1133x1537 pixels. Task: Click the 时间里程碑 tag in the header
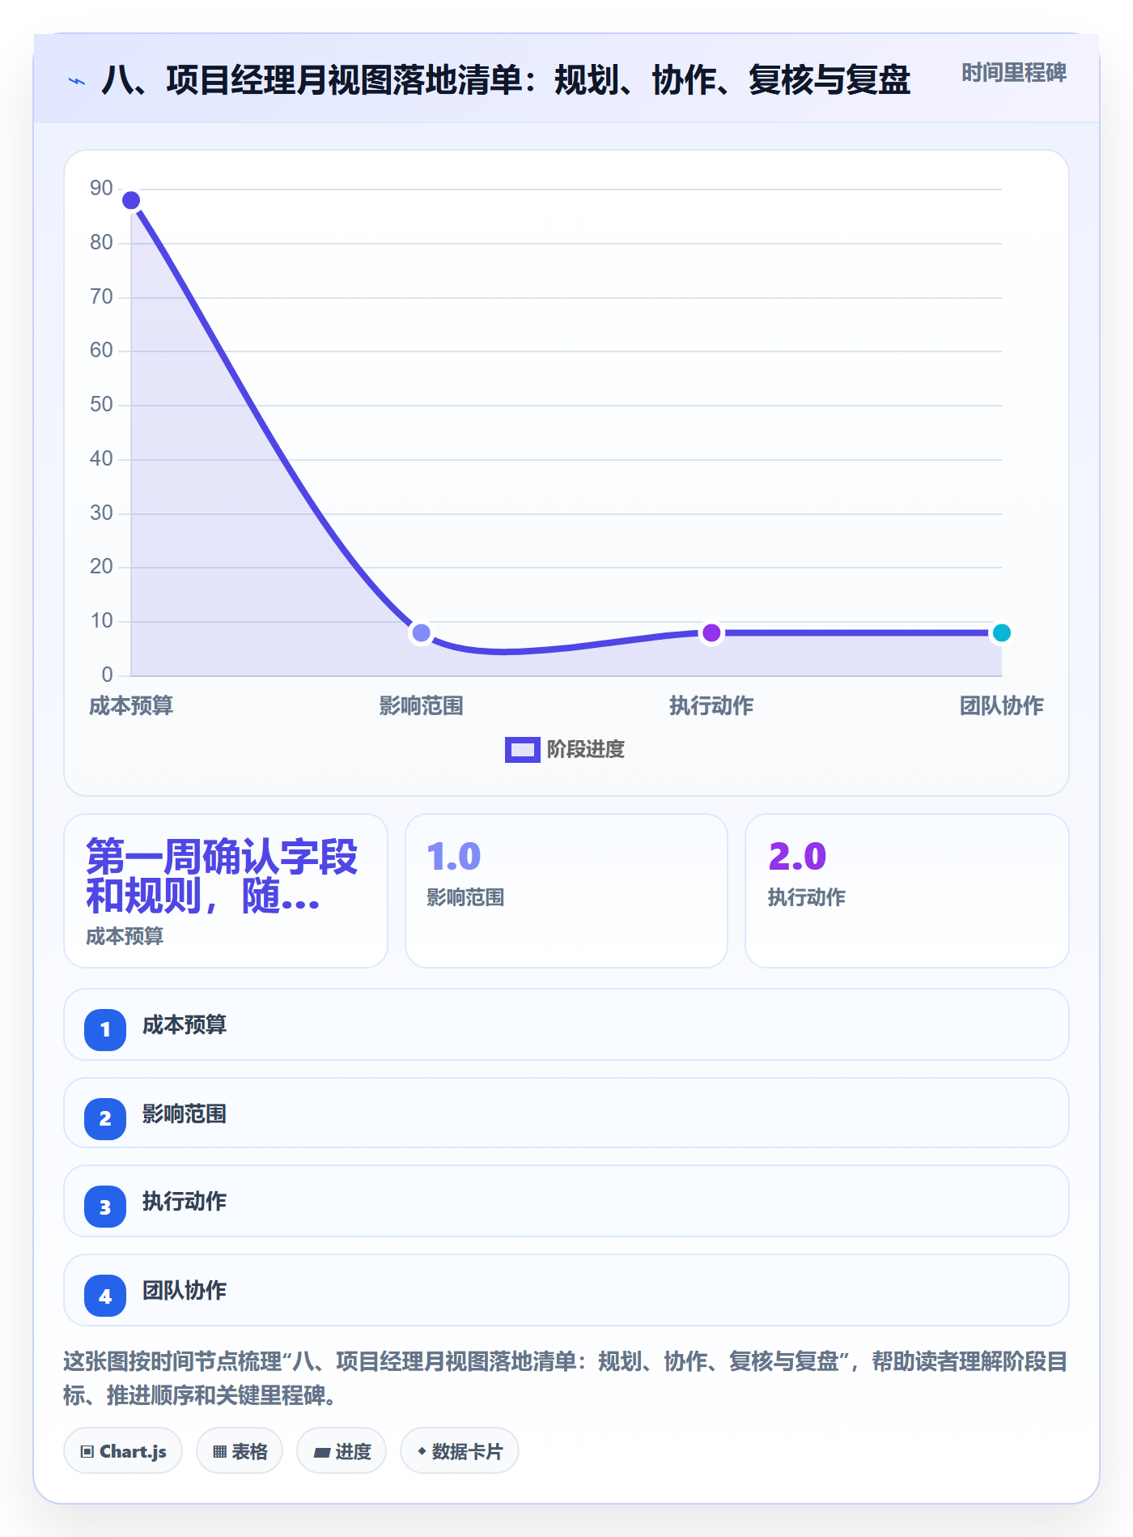(1013, 73)
